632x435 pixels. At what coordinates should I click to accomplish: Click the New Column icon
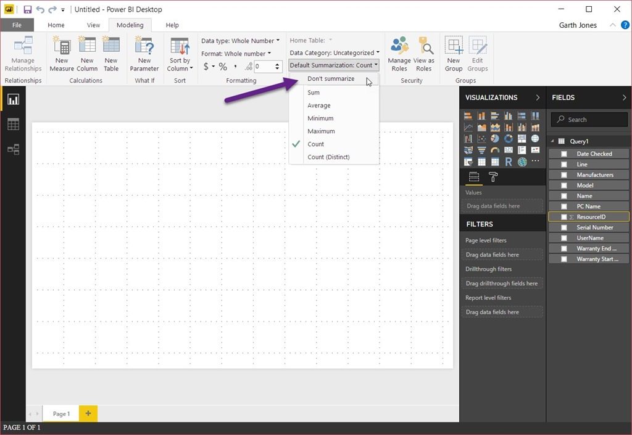tap(87, 45)
